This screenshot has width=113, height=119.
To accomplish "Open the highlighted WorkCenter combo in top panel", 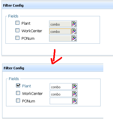I will click(x=60, y=31).
